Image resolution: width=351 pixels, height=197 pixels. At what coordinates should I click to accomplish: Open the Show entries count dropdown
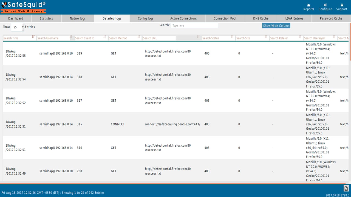[18, 27]
